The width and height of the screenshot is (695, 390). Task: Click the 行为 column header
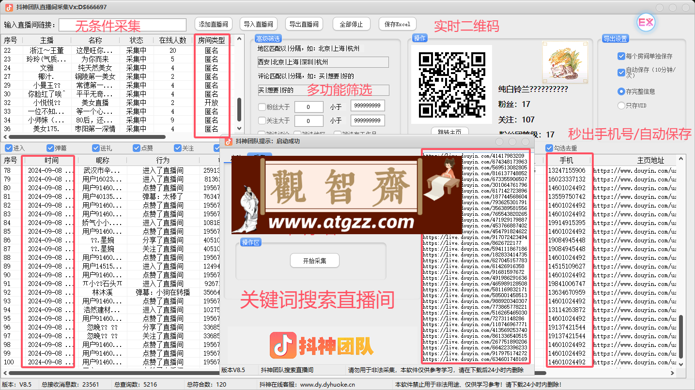(163, 160)
